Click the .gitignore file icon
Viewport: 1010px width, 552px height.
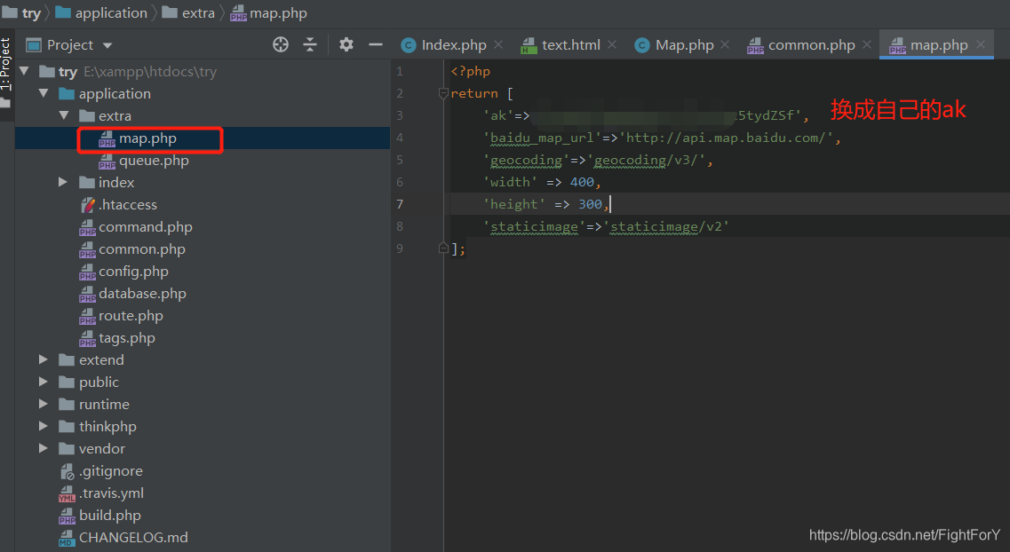click(67, 471)
